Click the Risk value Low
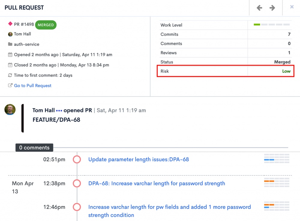Viewport: 300px width, 221px height. (x=286, y=71)
